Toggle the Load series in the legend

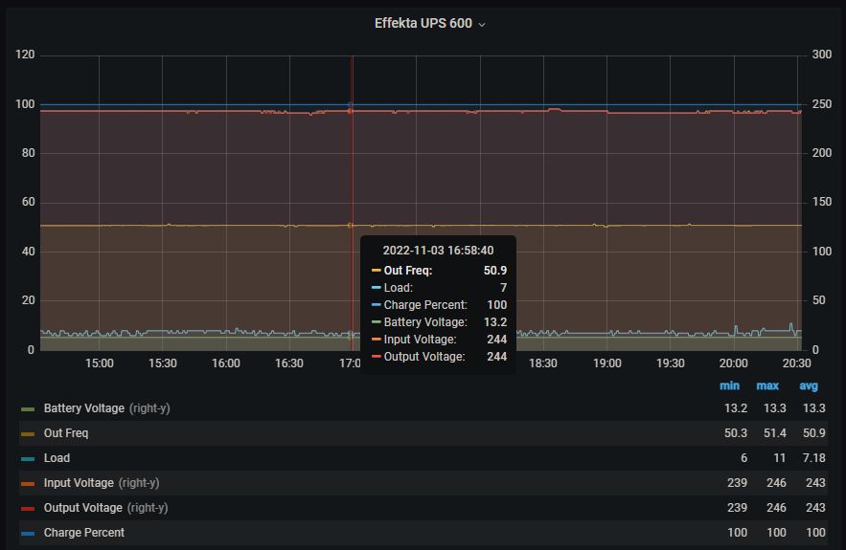(x=57, y=458)
